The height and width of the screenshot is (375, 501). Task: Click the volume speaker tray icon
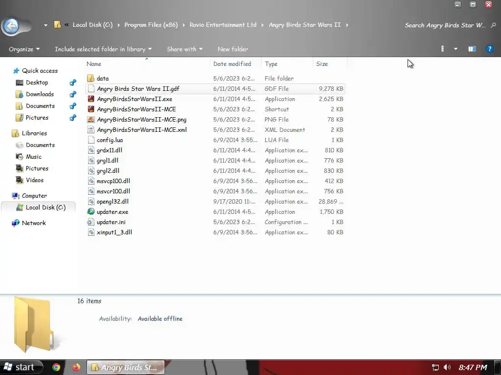coord(447,367)
